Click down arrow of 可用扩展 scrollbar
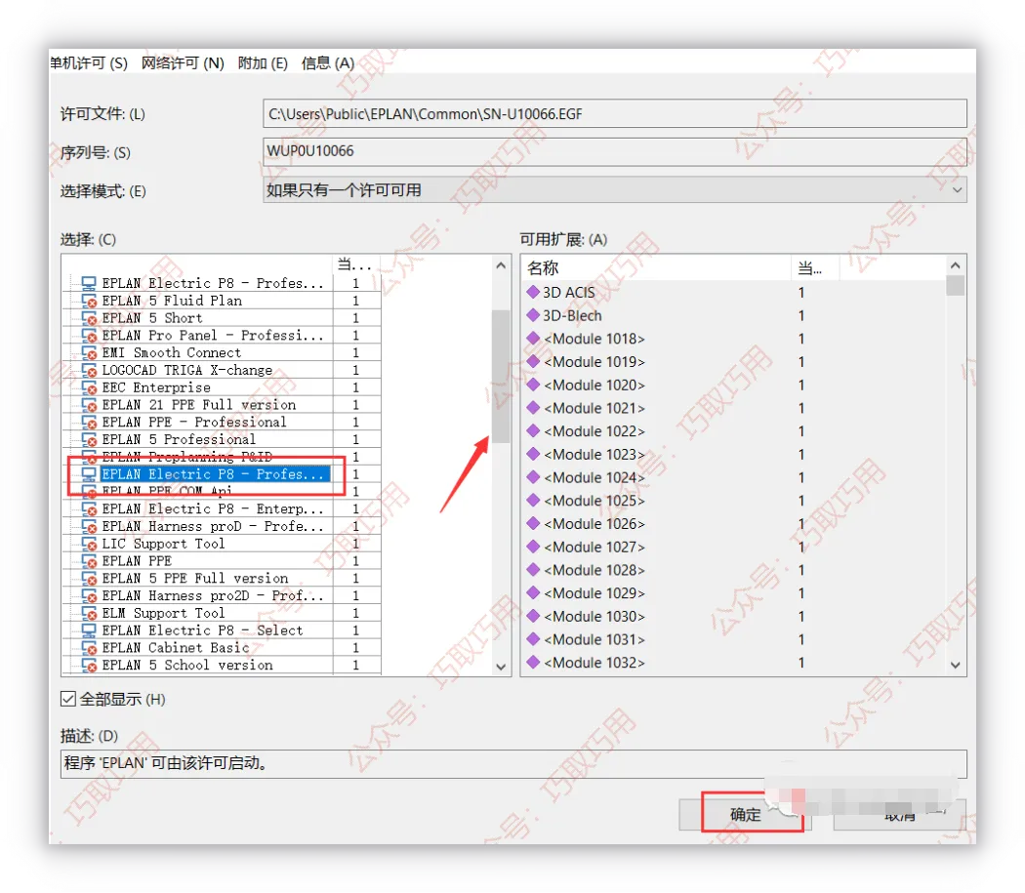Viewport: 1025px width, 893px height. [955, 666]
